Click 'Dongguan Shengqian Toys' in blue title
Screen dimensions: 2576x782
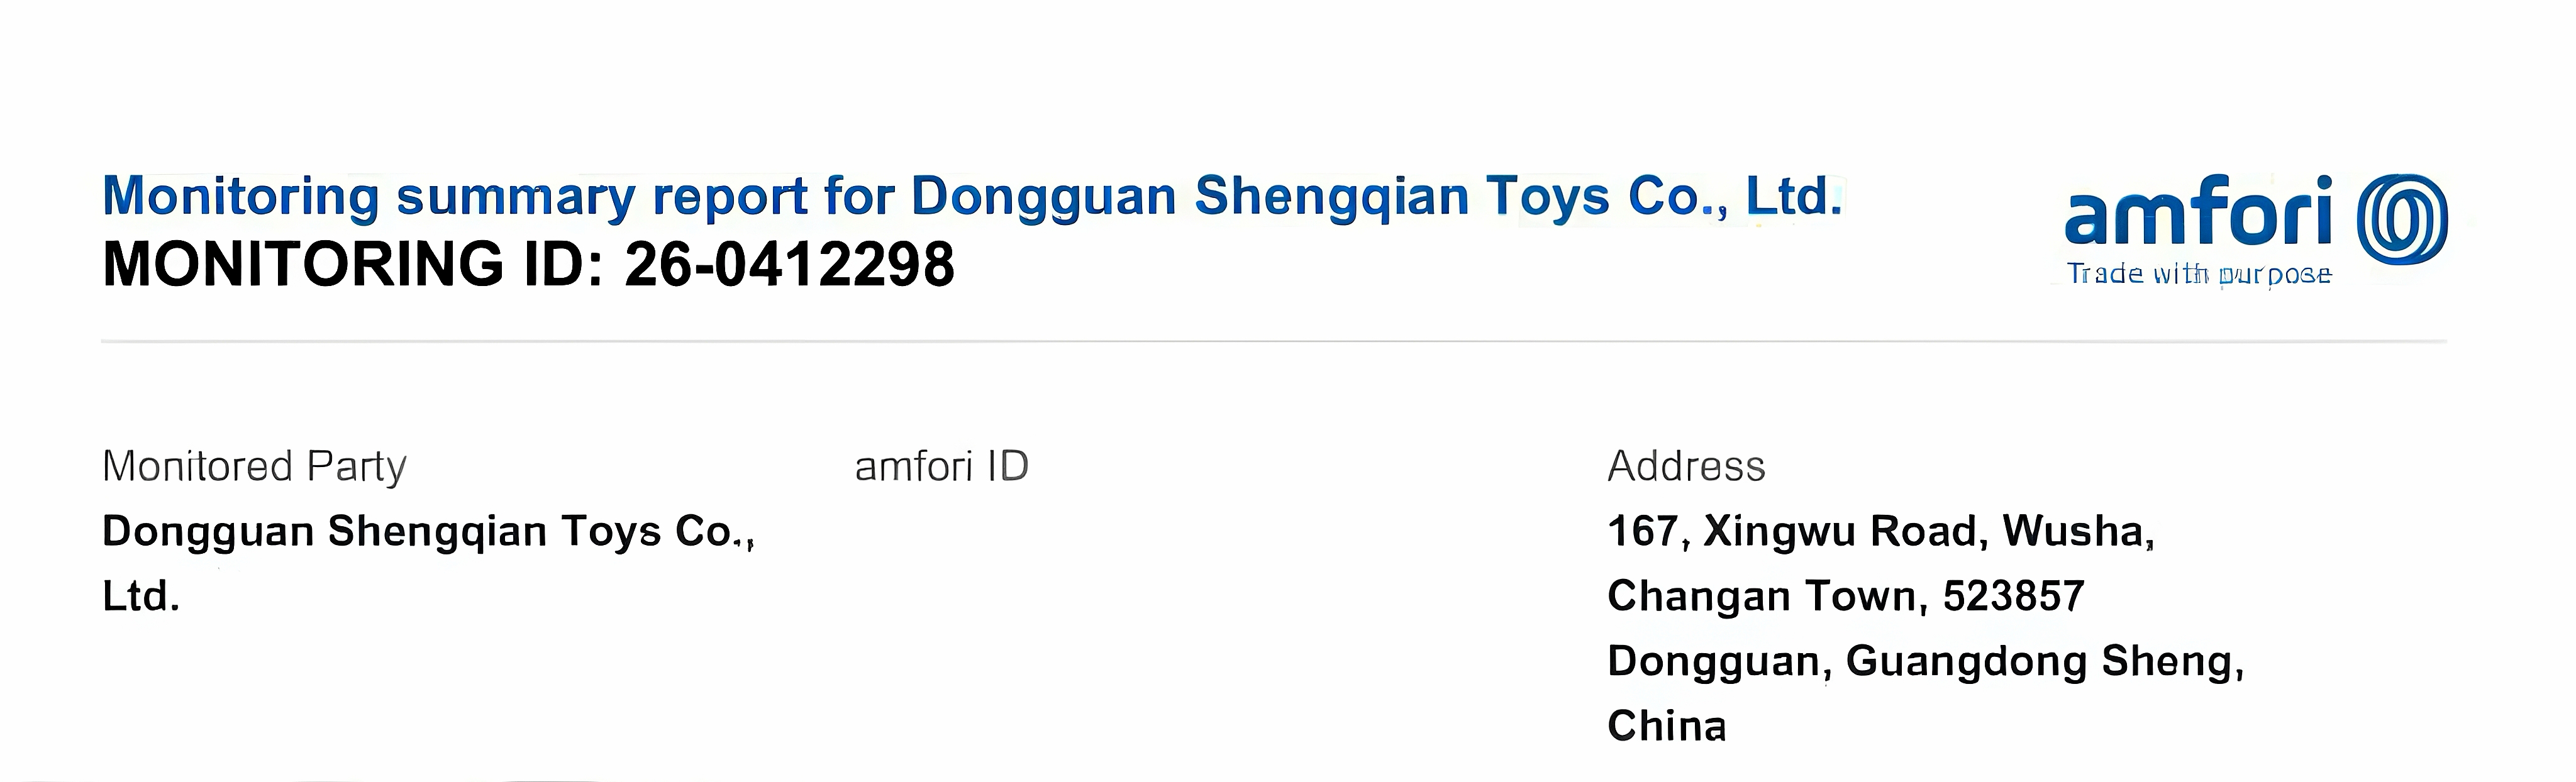point(1260,196)
